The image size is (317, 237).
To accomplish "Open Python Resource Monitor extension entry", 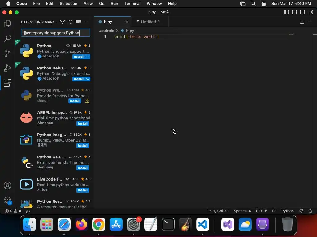I will (54, 203).
